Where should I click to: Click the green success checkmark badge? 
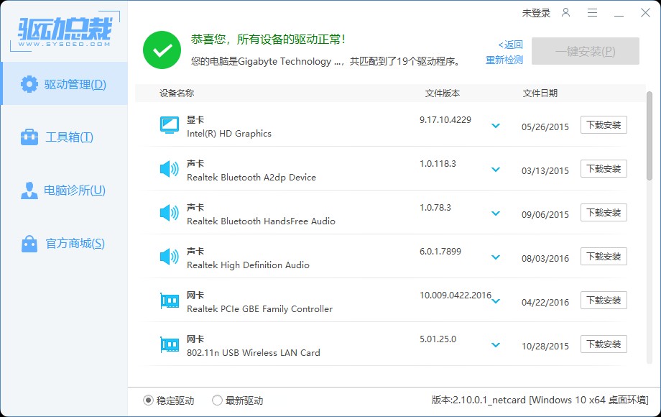(162, 51)
